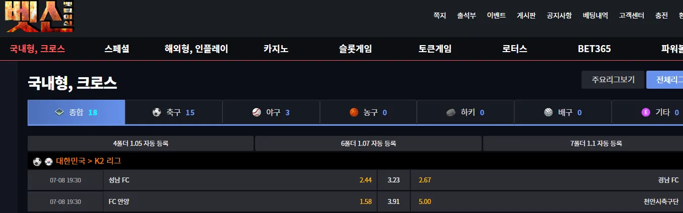
Task: Click 주요리그보기 button
Action: pos(613,80)
